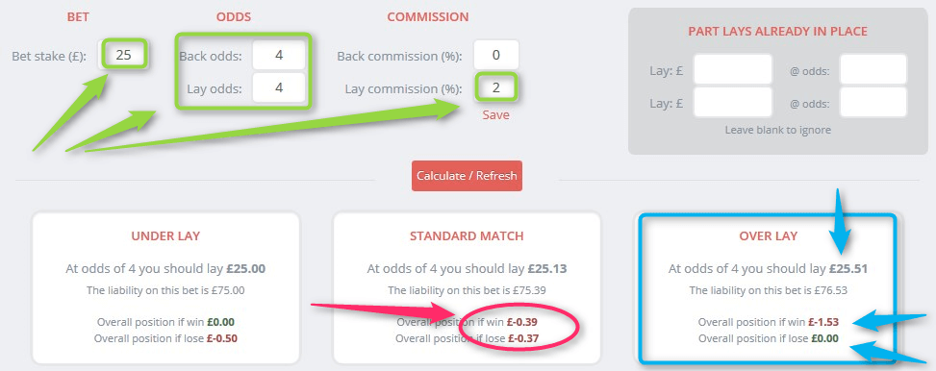
Task: Click Standard Match position if win value
Action: [522, 322]
